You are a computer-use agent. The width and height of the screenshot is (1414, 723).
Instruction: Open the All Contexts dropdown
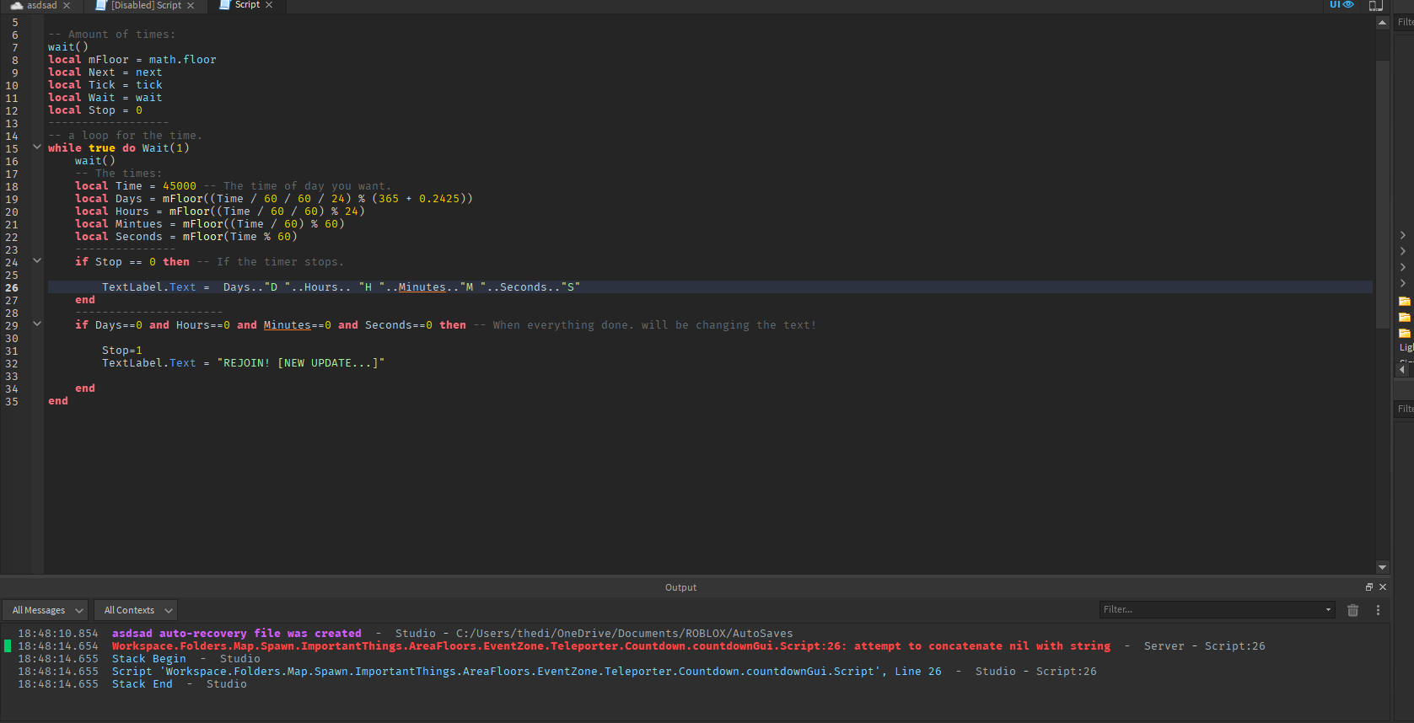[137, 610]
